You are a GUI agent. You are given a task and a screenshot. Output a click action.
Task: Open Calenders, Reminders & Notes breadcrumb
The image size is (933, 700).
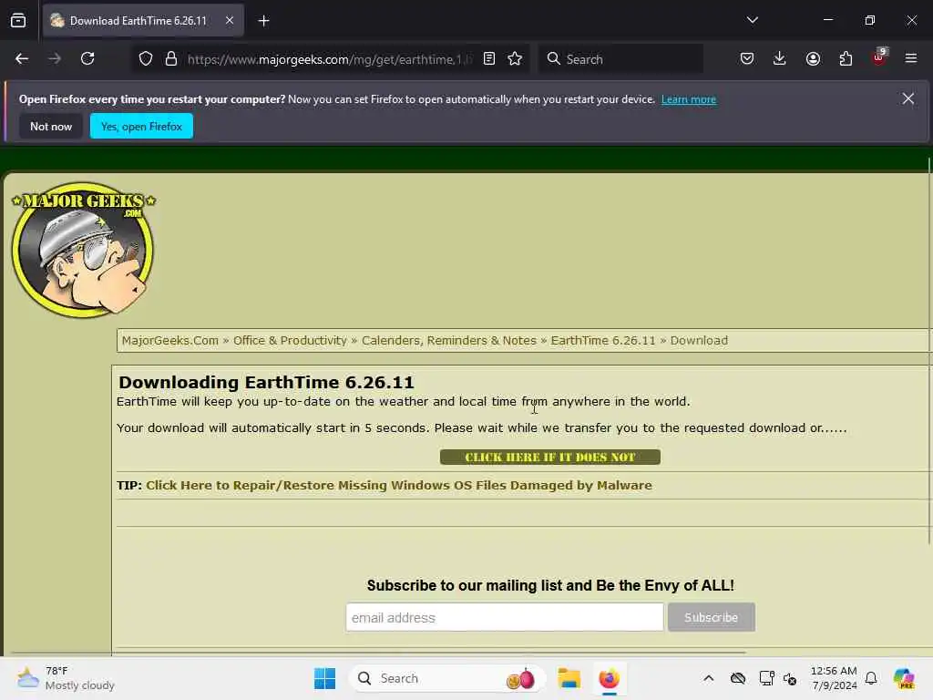[448, 341]
